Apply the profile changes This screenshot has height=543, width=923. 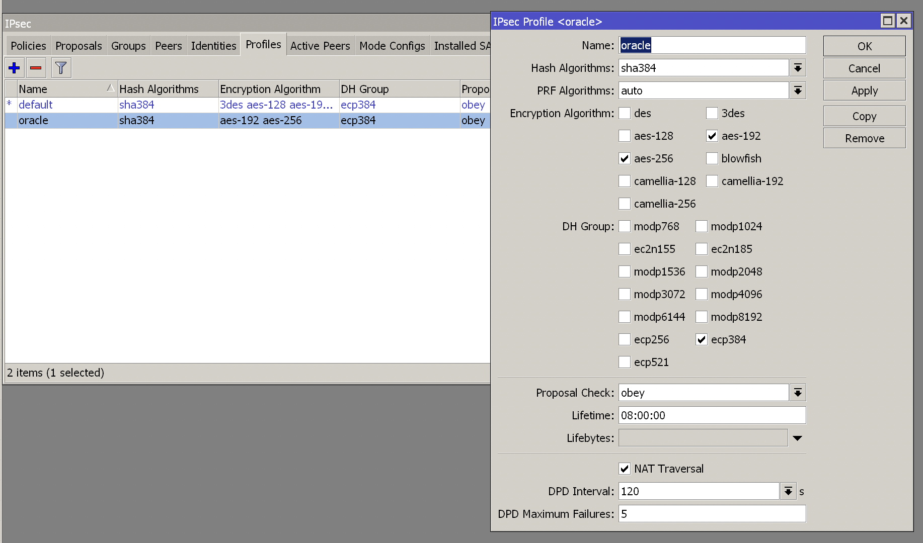[x=864, y=90]
